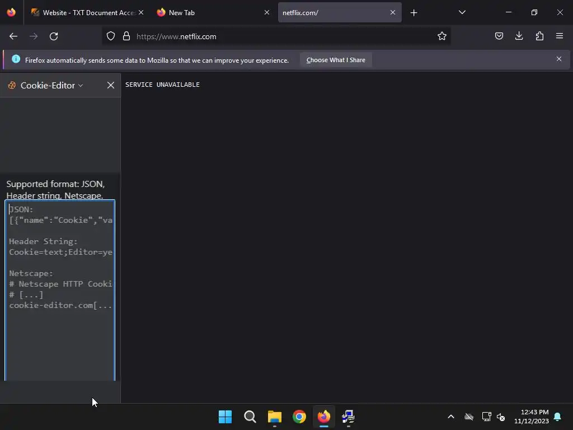Click the OneDrive cloud tray icon

pyautogui.click(x=469, y=417)
